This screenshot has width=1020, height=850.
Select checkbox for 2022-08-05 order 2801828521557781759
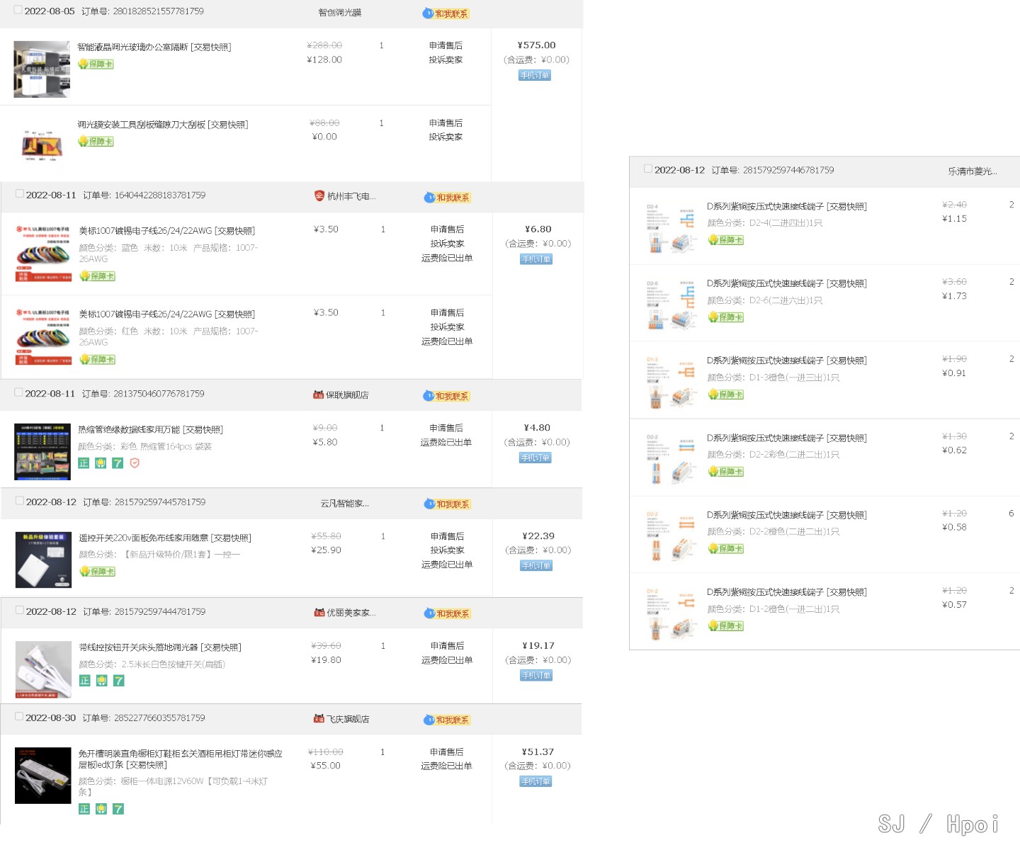pyautogui.click(x=18, y=10)
